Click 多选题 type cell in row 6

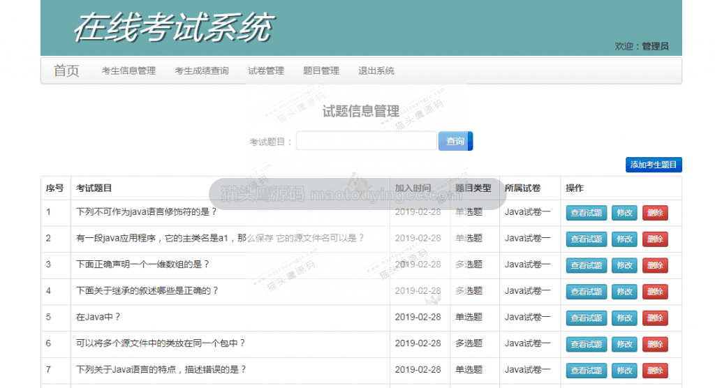(x=469, y=343)
